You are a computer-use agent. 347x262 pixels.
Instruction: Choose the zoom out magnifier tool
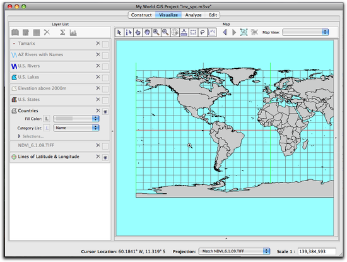coord(165,33)
